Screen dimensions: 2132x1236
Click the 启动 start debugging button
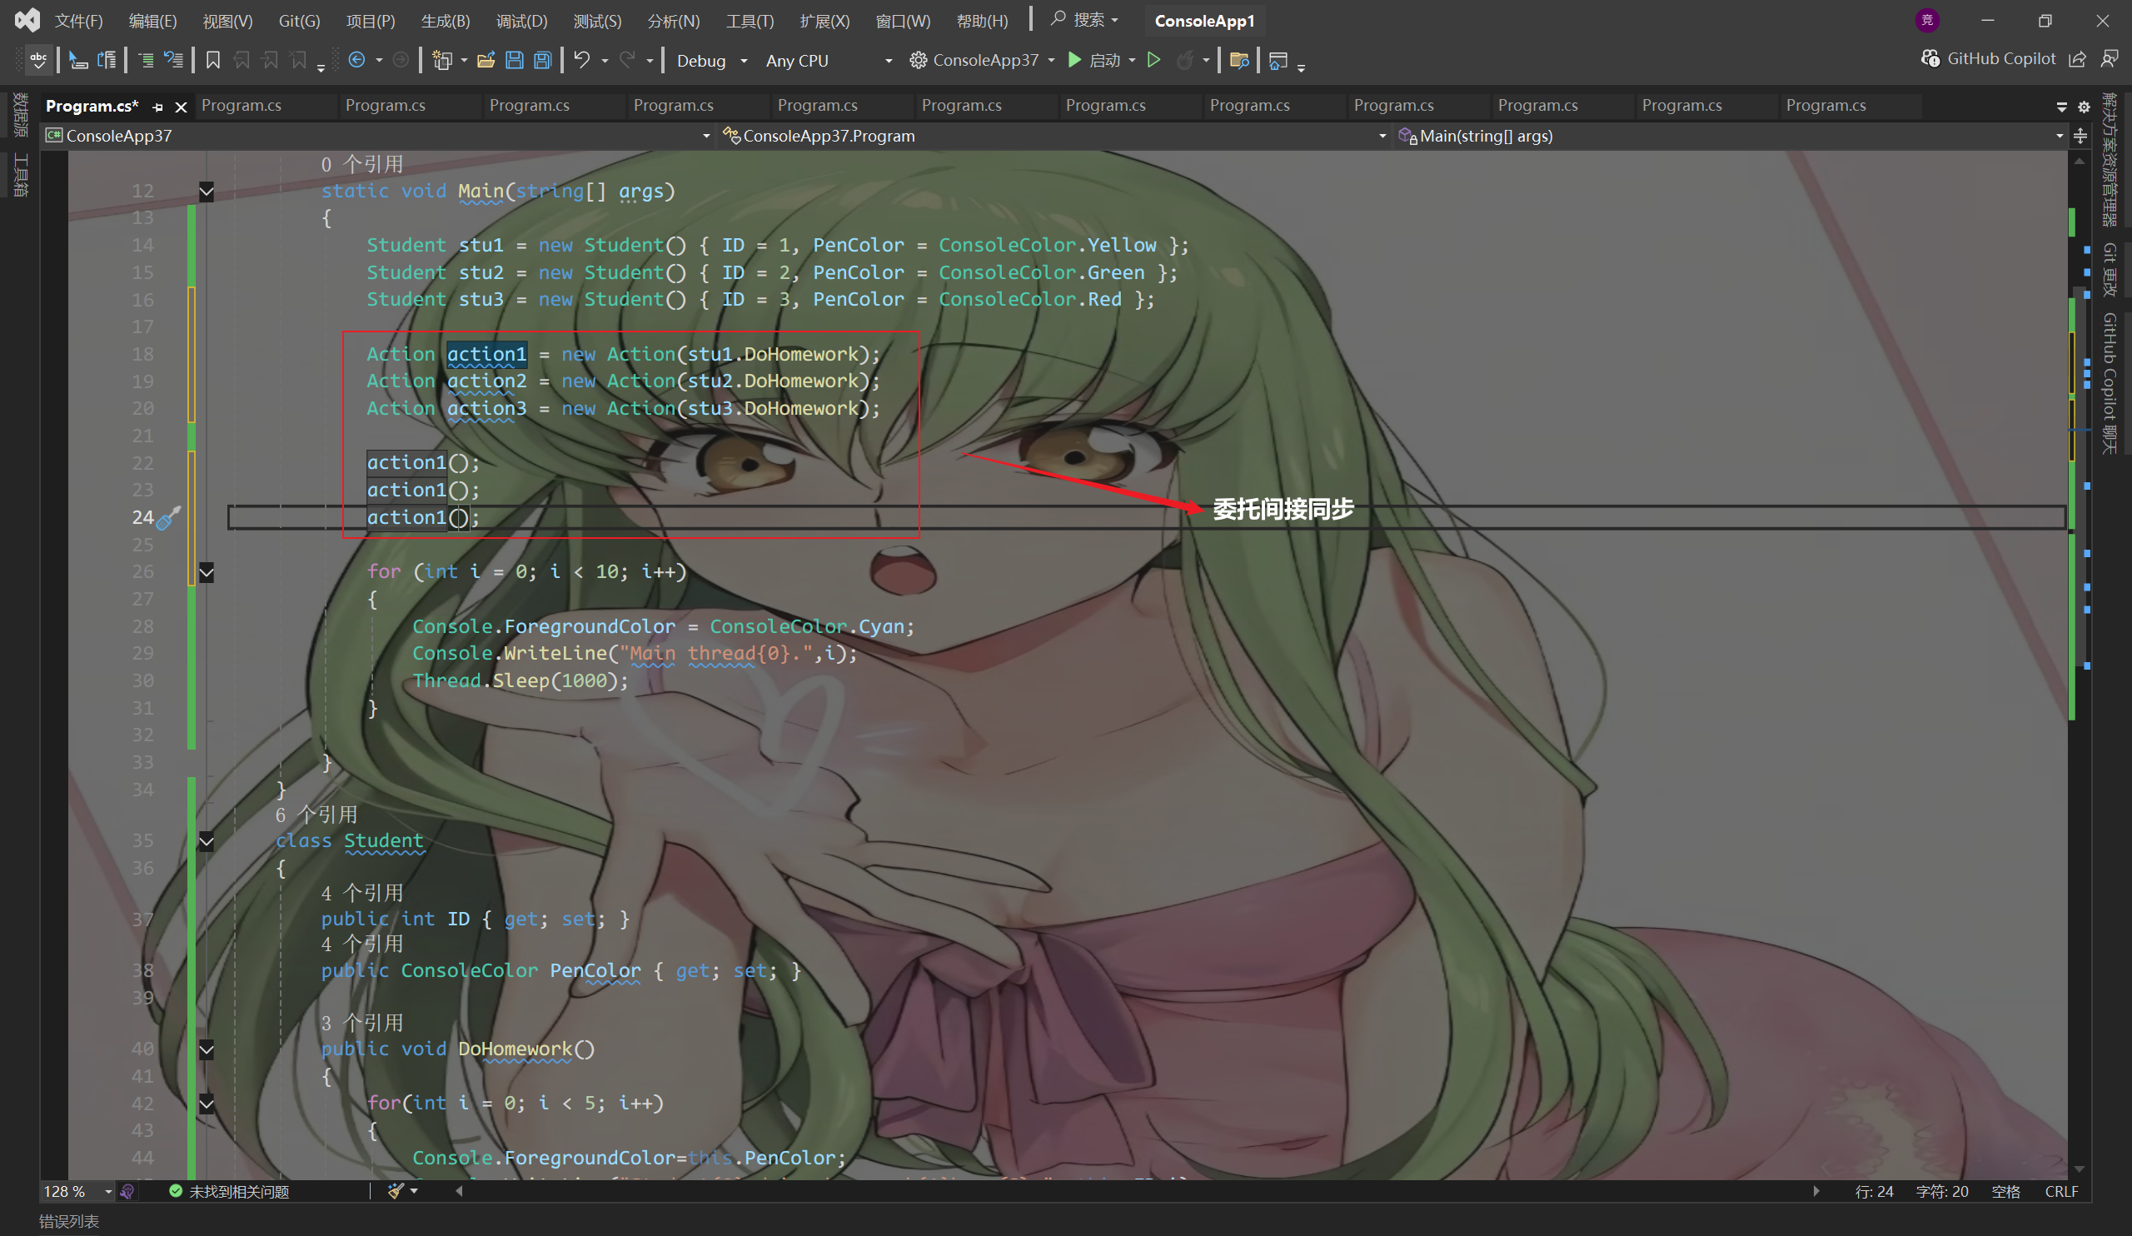pos(1094,60)
